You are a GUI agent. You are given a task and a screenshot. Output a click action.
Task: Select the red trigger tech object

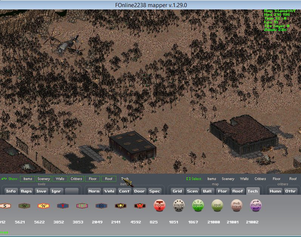click(x=159, y=206)
